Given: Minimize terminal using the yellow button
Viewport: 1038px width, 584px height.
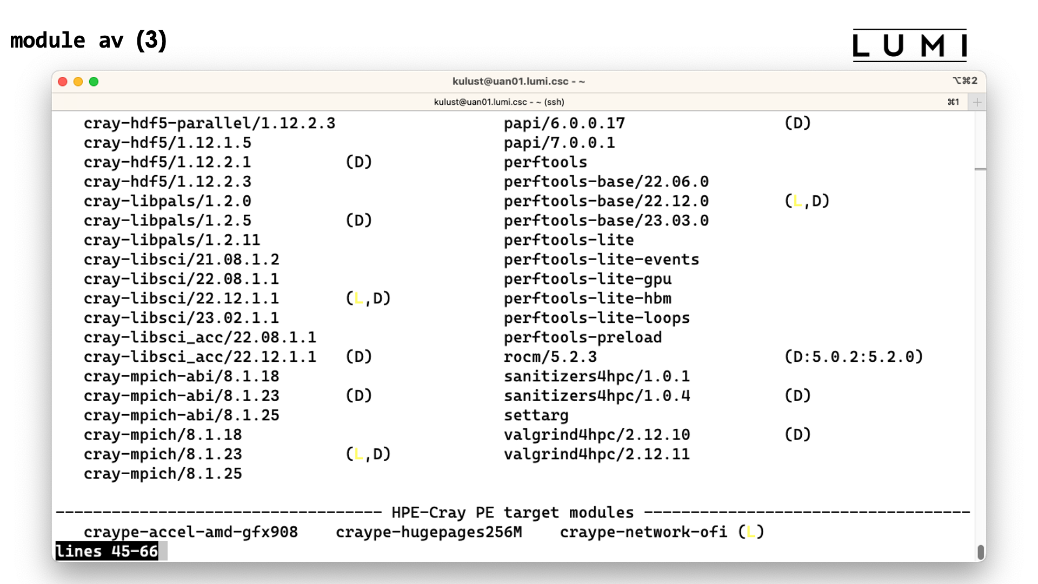Looking at the screenshot, I should click(x=78, y=82).
